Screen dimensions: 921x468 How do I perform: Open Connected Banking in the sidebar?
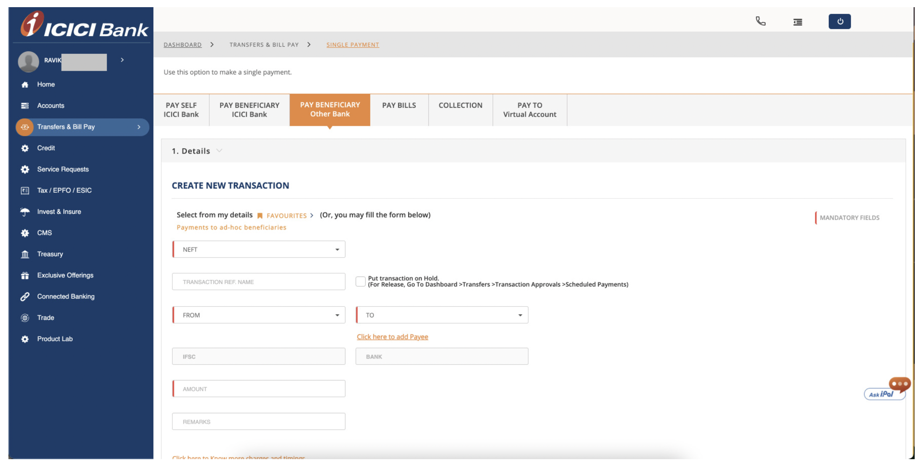(x=66, y=297)
